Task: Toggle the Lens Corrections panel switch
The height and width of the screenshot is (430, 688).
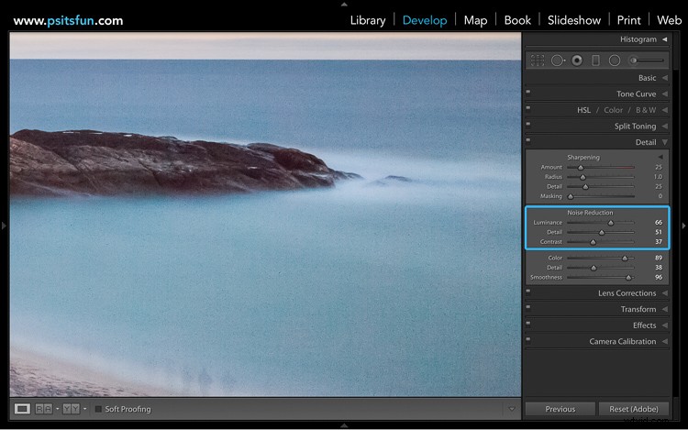Action: tap(528, 291)
